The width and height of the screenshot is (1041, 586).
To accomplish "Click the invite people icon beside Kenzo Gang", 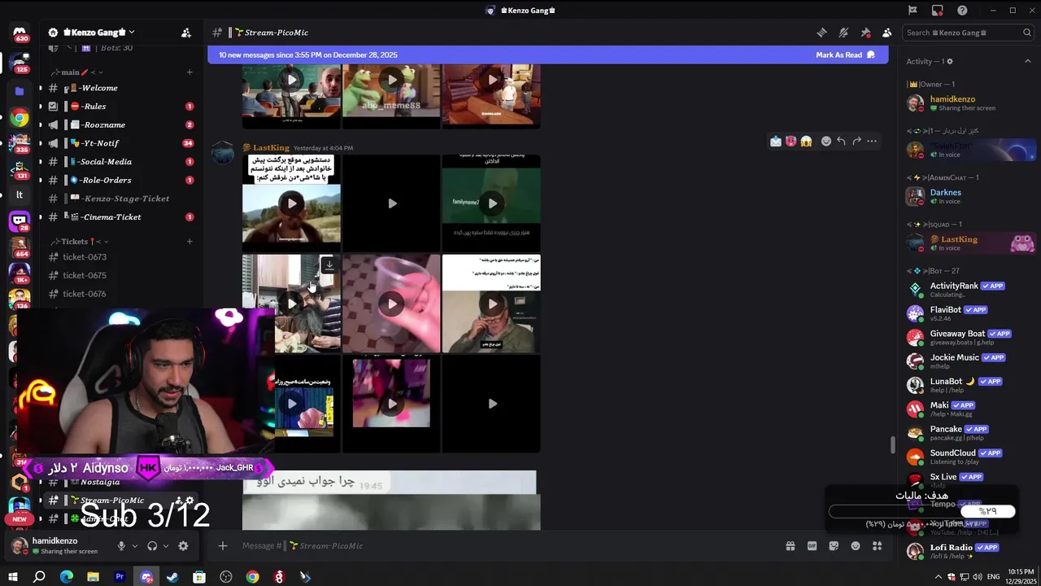I will pos(186,33).
